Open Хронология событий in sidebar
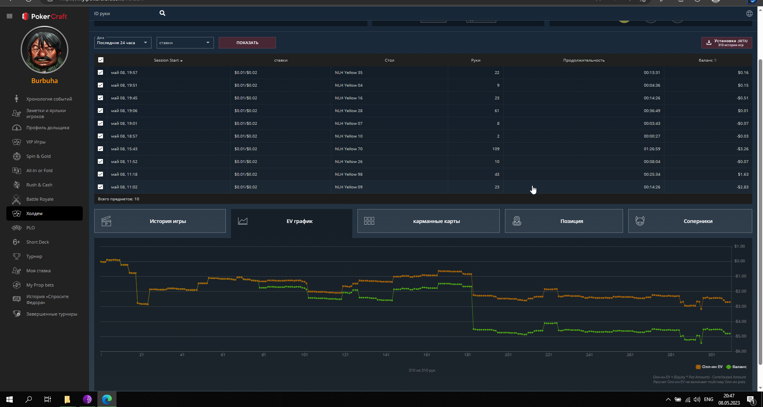The image size is (763, 407). coord(45,99)
